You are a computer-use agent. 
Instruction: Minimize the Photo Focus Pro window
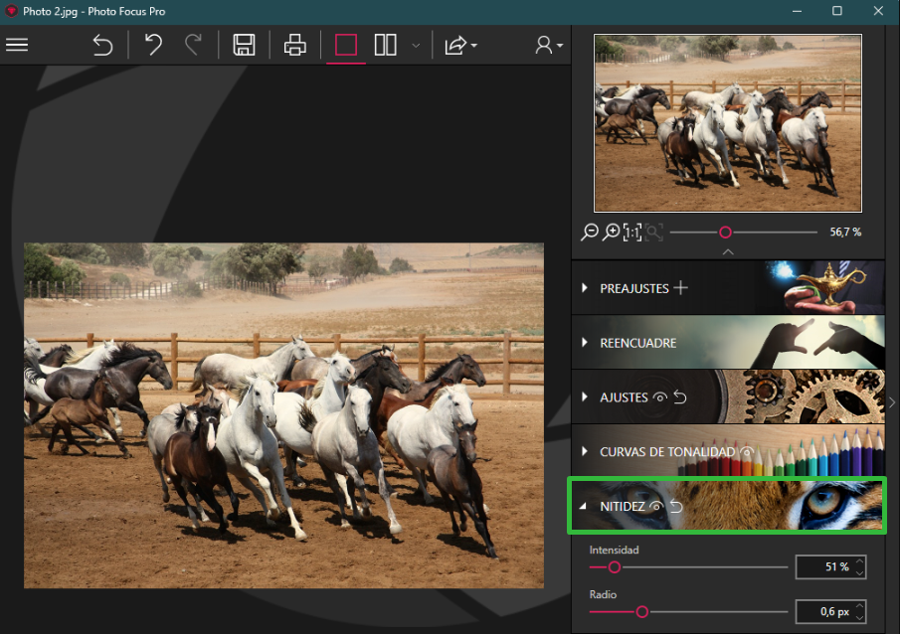pyautogui.click(x=797, y=11)
